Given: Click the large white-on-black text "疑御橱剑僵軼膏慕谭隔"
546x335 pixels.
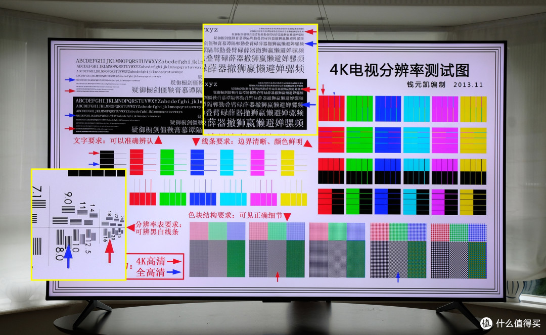Looking at the screenshot, I should pos(167,130).
